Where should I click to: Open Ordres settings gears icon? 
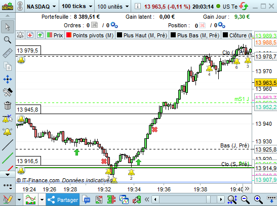coord(114,25)
